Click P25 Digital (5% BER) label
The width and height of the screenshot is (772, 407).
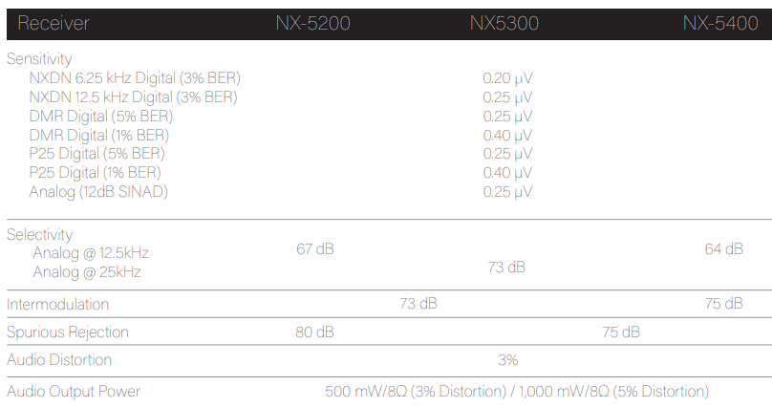(x=97, y=154)
